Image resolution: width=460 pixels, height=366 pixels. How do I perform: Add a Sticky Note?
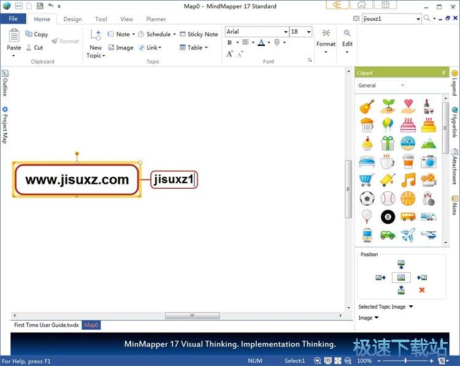click(199, 34)
